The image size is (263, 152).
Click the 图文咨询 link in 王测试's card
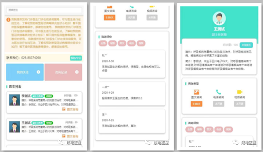point(72,136)
